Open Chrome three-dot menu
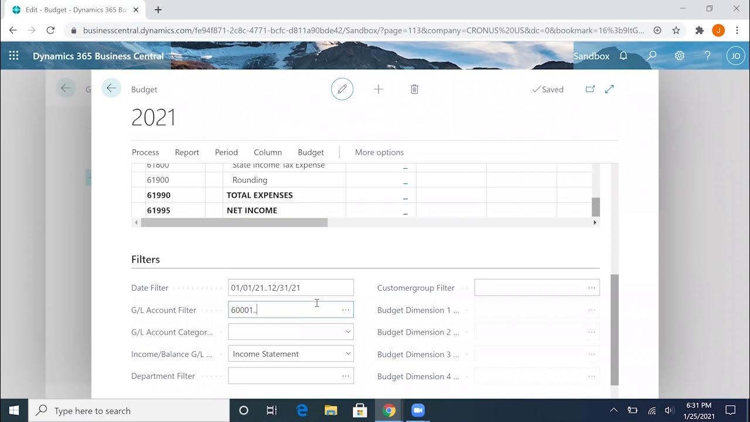Screen dimensions: 750x422 click(737, 30)
